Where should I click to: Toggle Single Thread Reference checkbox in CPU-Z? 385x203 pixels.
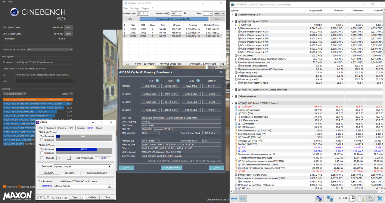[42, 140]
